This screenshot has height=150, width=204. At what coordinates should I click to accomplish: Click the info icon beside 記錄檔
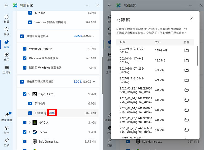tap(45, 113)
